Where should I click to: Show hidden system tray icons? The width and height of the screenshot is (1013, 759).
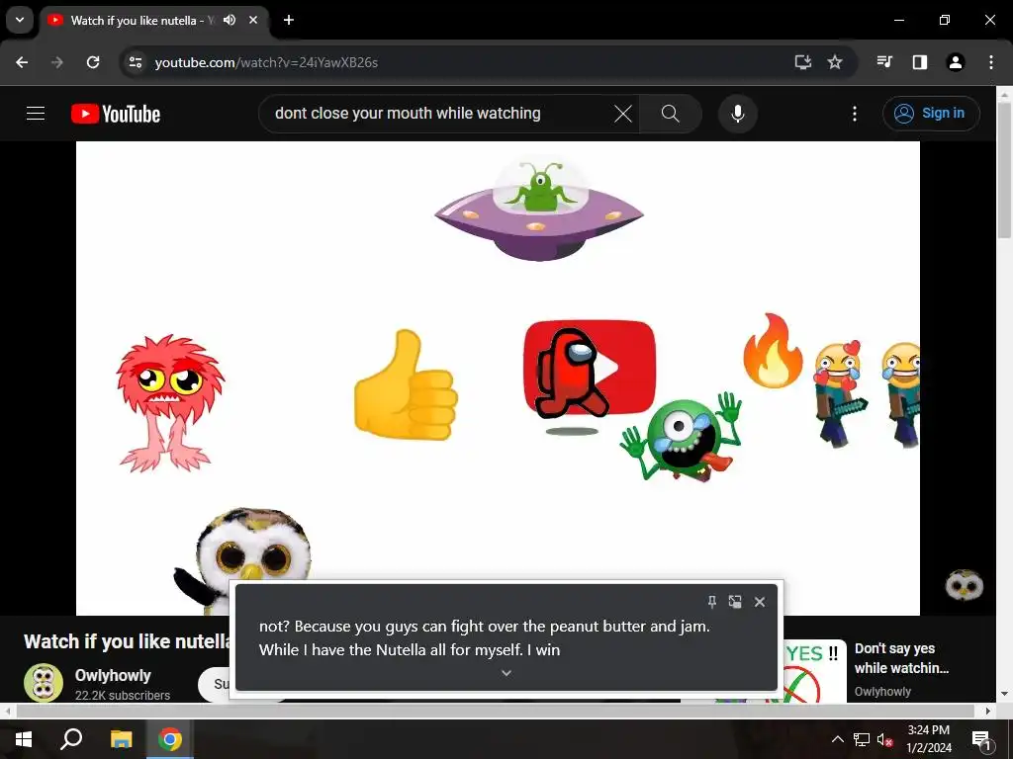coord(837,739)
